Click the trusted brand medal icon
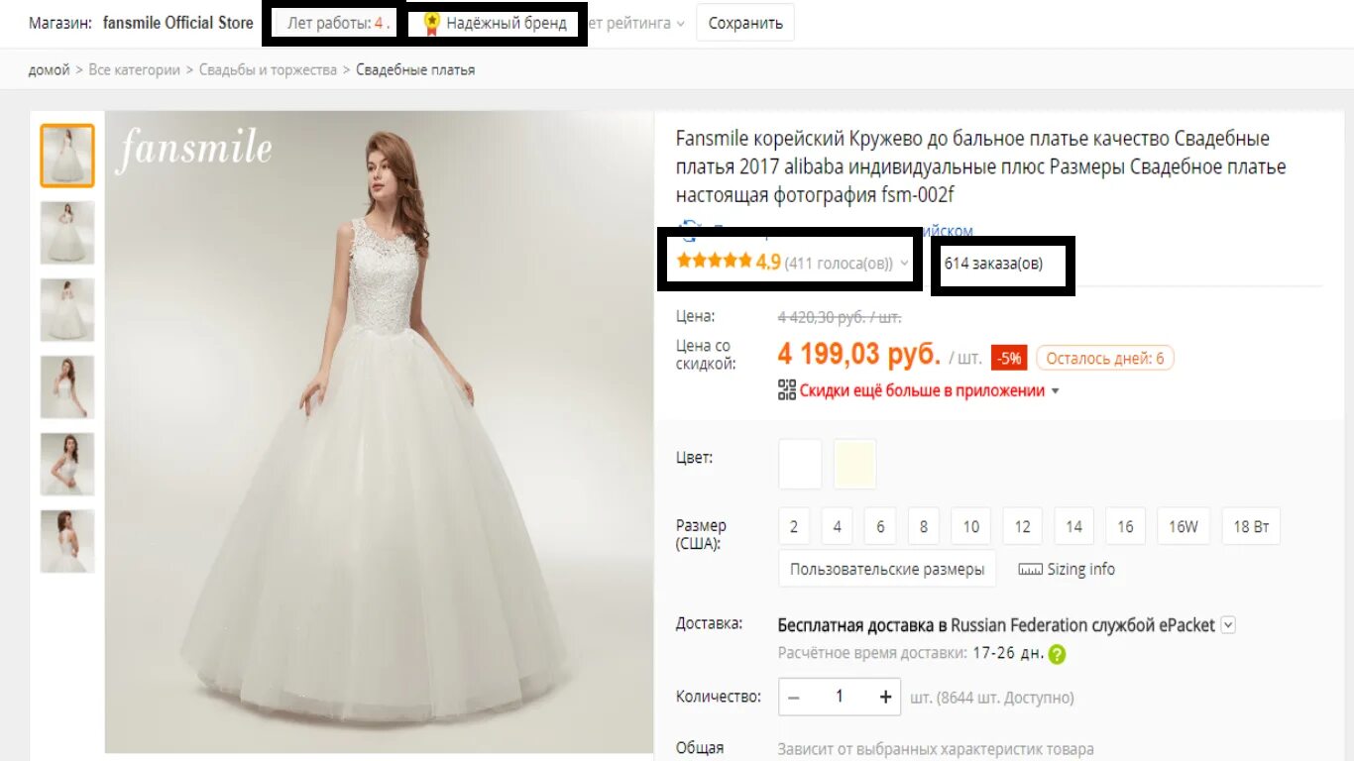 [x=431, y=23]
